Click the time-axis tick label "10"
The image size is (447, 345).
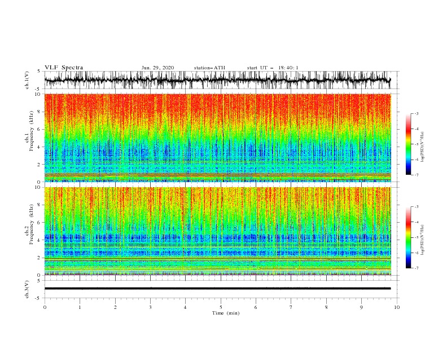397,307
